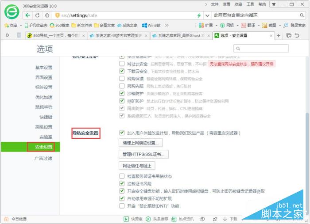310x224 pixels.
Task: Toggle the sidebar arrow left of tabs
Action: 8,35
